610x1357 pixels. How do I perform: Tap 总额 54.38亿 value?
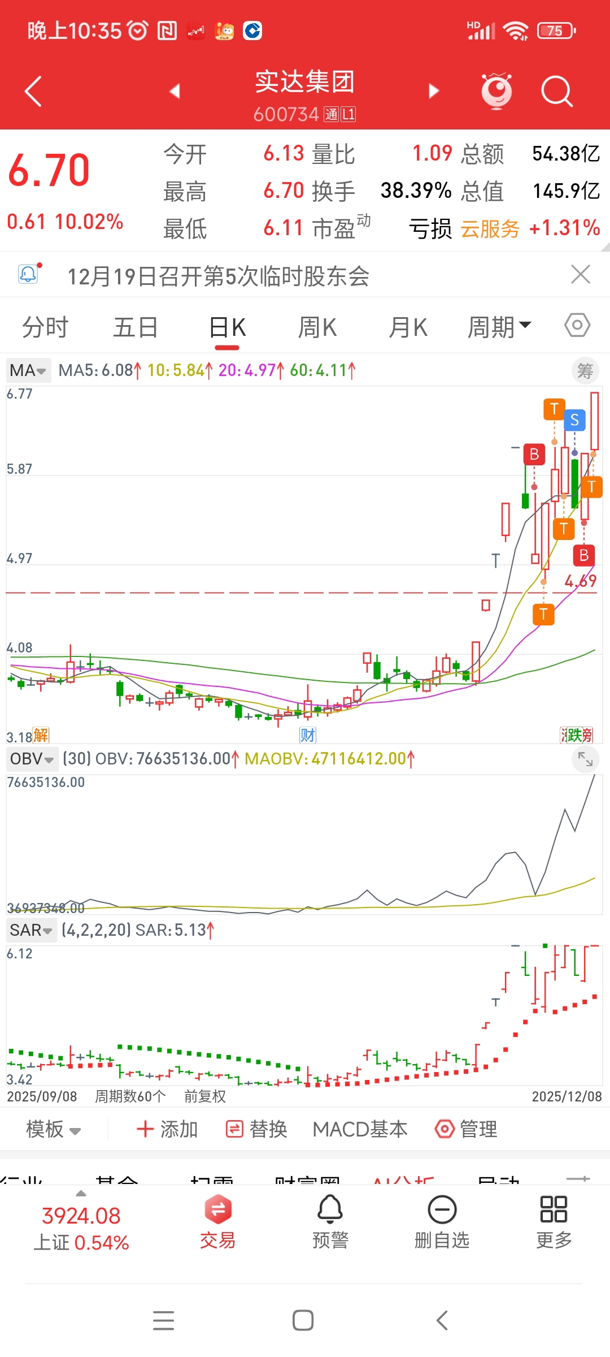pos(566,153)
